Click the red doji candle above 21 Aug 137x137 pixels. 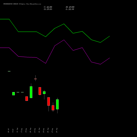(x=35, y=79)
